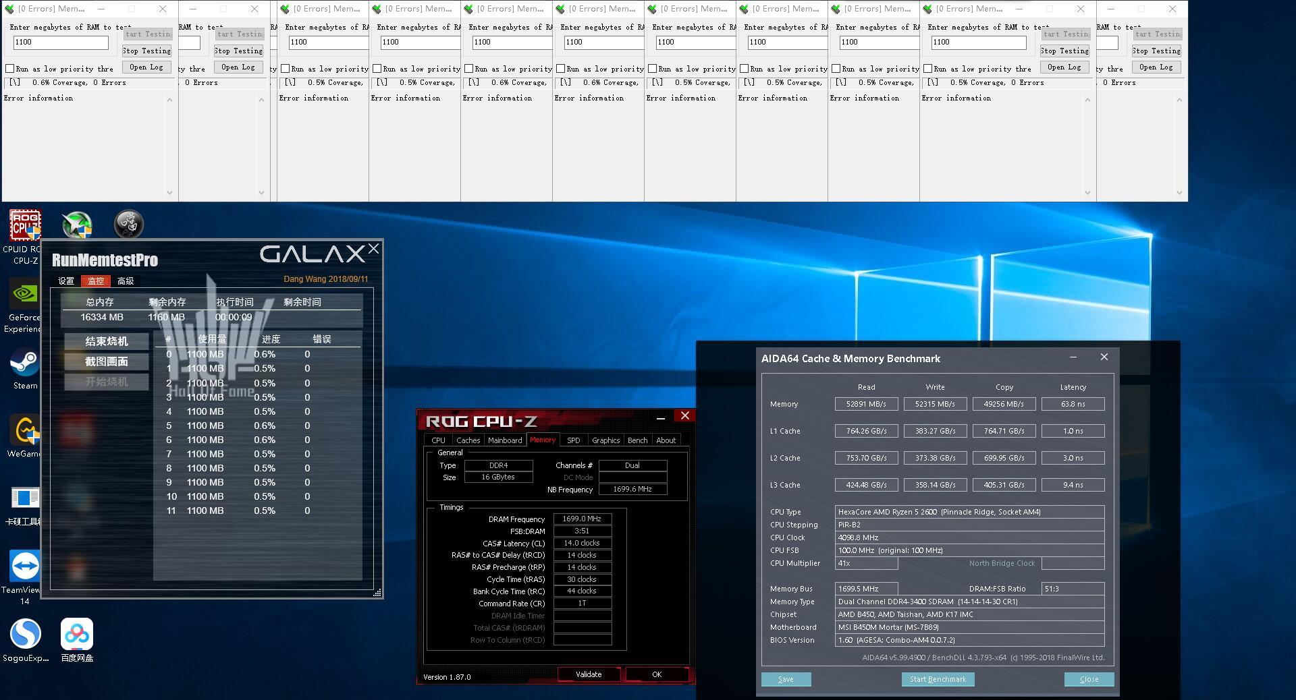The width and height of the screenshot is (1296, 700).
Task: Click 结束烧机 to stop the burn-in
Action: pos(107,341)
